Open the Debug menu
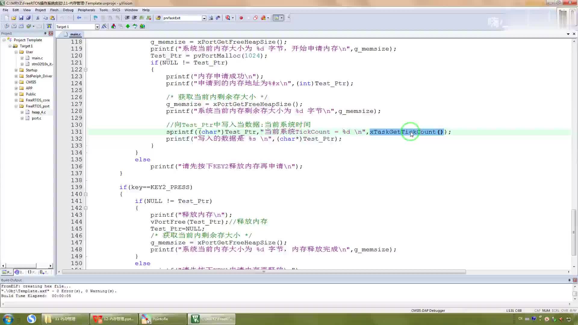Viewport: 578px width, 325px height. (x=68, y=10)
